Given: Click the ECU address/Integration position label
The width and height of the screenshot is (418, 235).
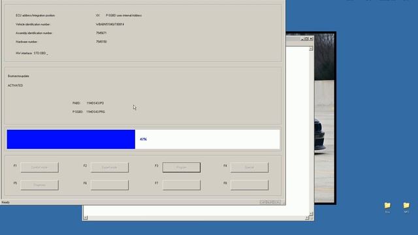Looking at the screenshot, I should 35,16.
